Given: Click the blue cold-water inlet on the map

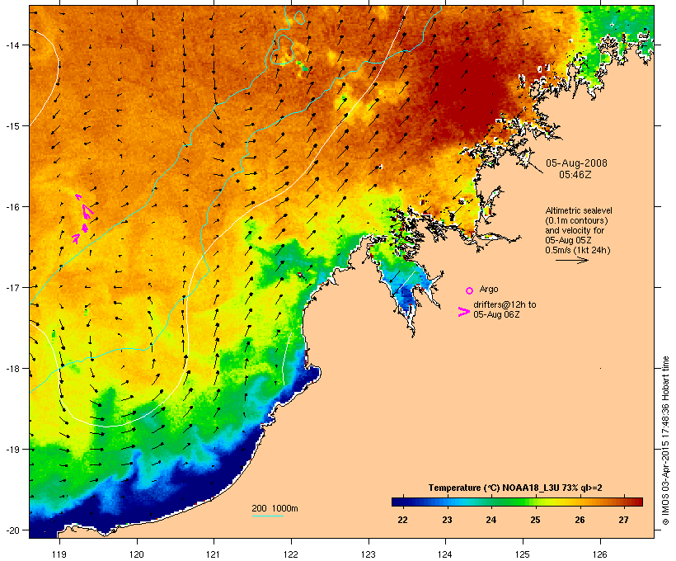Looking at the screenshot, I should click(406, 290).
